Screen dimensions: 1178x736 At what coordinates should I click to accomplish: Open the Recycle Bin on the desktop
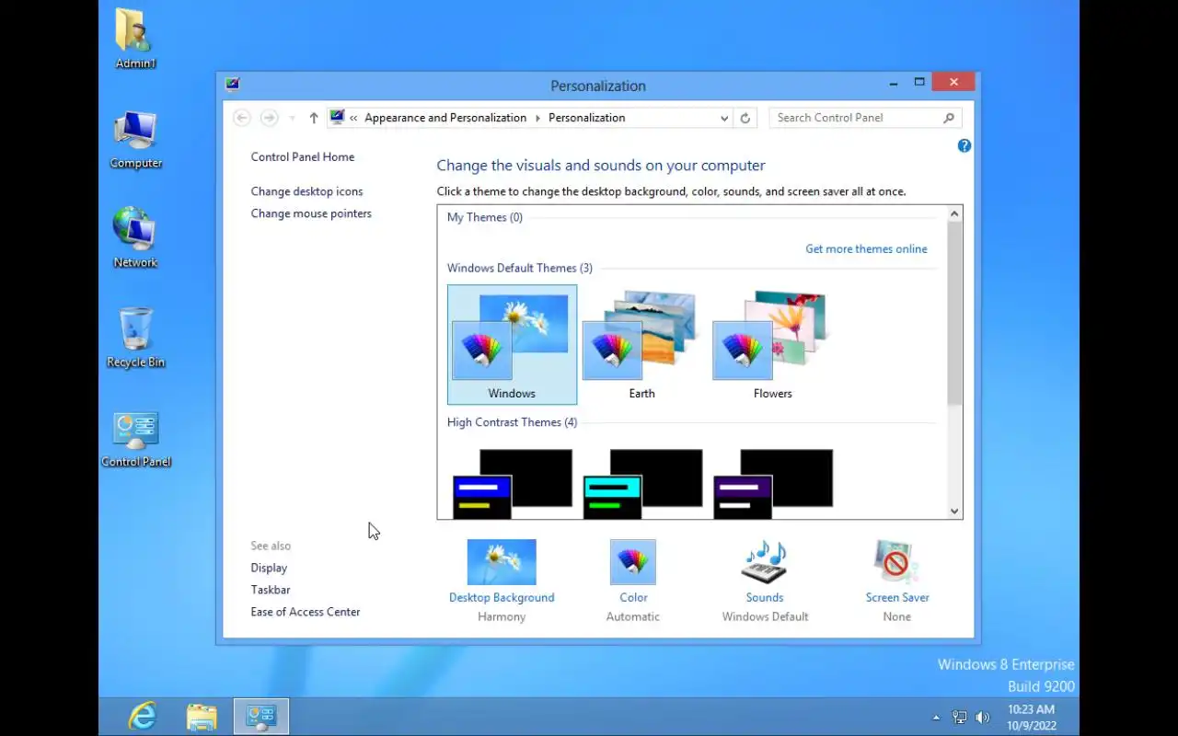tap(135, 338)
